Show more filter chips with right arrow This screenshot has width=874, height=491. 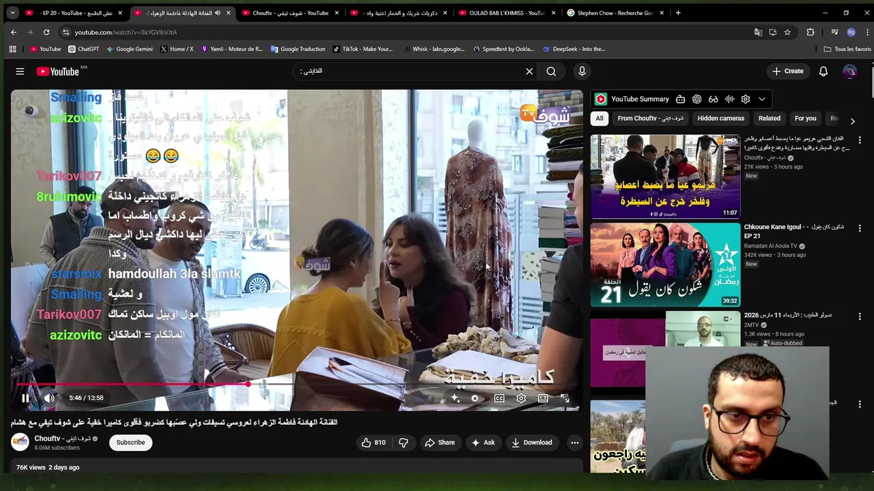point(852,121)
